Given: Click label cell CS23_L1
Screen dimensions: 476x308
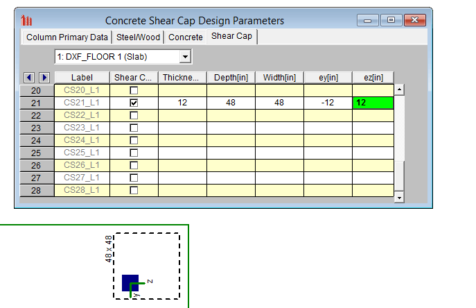Looking at the screenshot, I should (82, 128).
